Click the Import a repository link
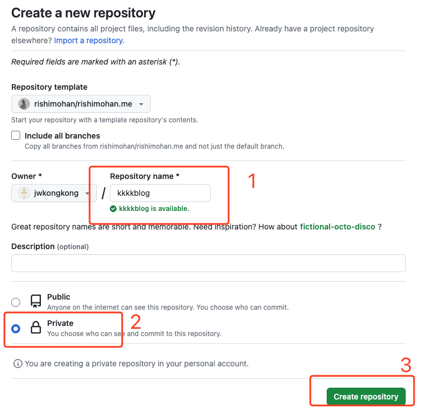 point(89,40)
